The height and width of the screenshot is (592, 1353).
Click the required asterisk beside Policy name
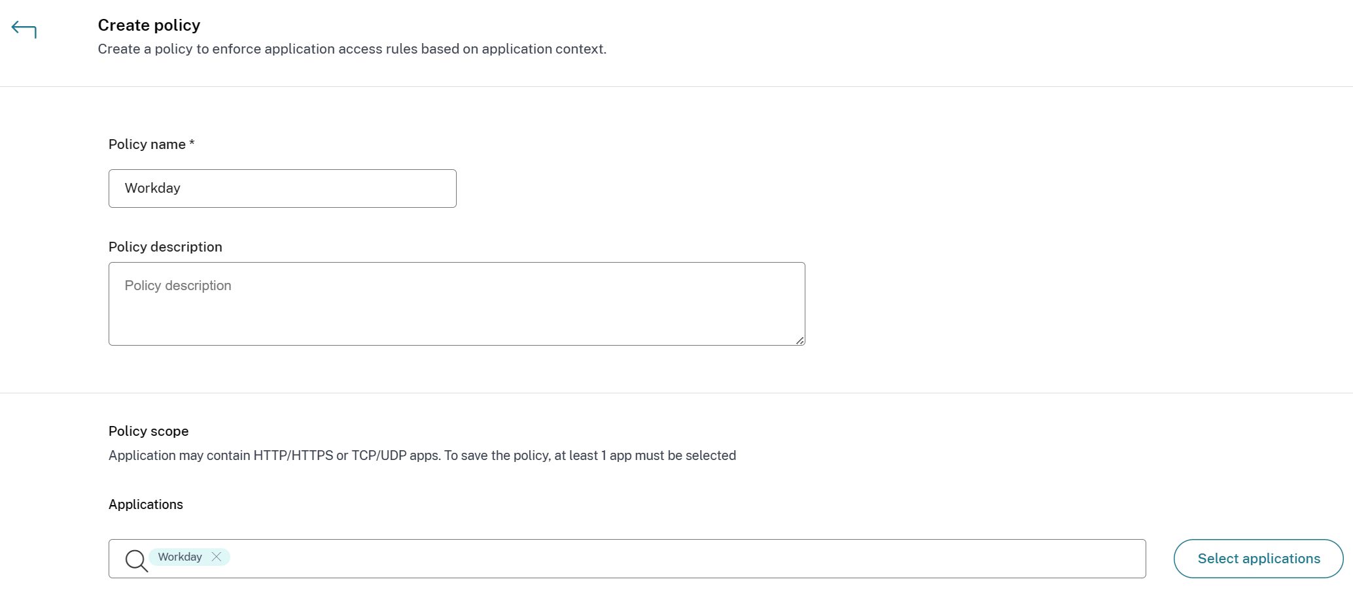[192, 143]
